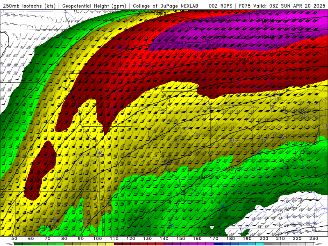328x246 pixels.
Task: Click the 220 value on the color scale
Action: [297, 239]
